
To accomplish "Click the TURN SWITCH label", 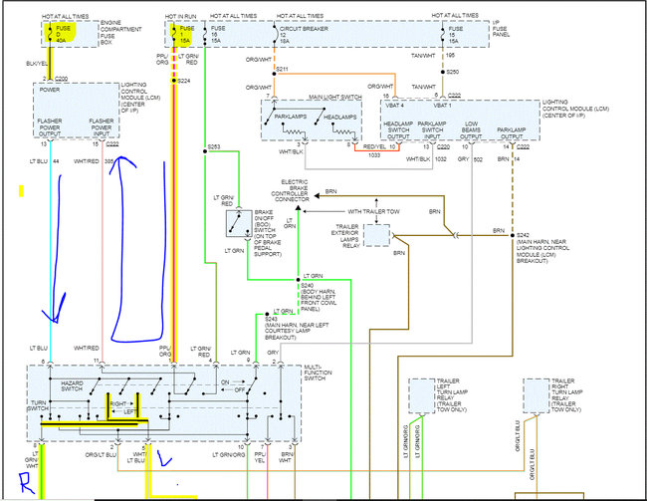I will point(38,405).
